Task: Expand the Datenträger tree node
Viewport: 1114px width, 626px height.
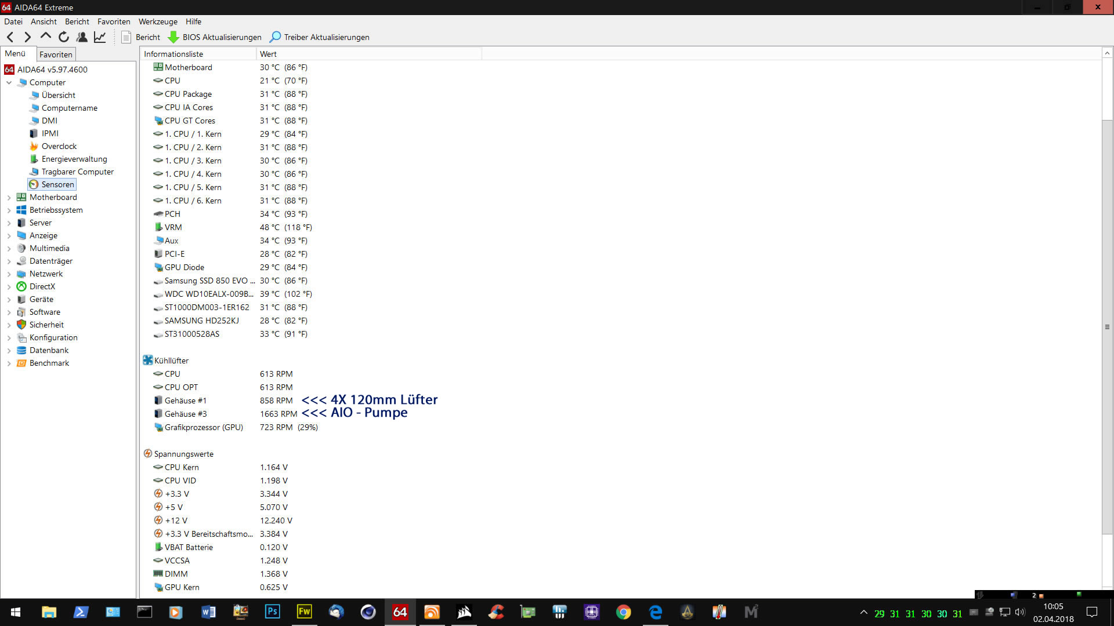Action: [9, 261]
